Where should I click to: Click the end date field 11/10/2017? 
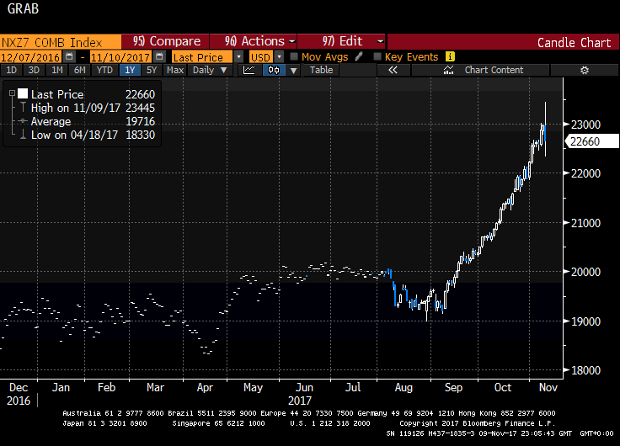coord(120,57)
